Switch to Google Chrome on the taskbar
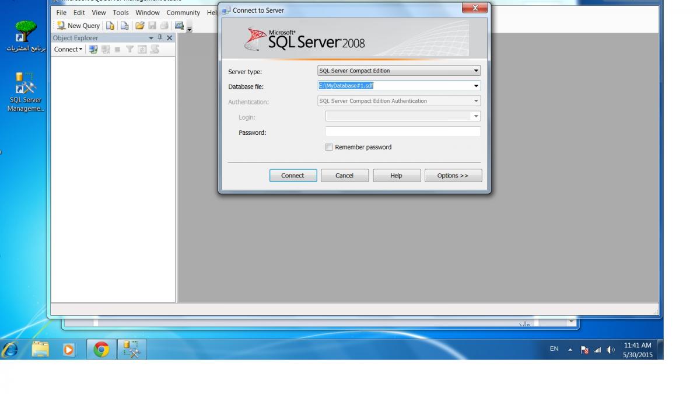700x394 pixels. click(101, 350)
